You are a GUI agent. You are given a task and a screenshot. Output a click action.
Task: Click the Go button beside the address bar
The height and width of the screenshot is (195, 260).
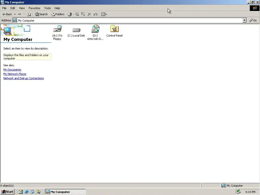[x=253, y=20]
